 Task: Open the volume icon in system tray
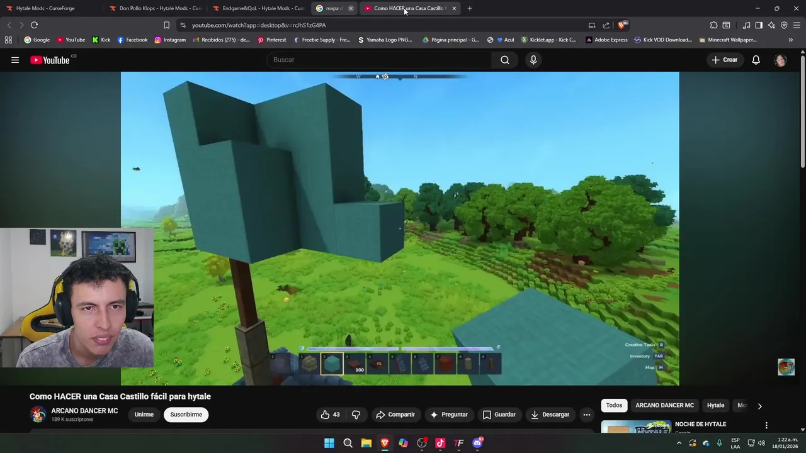(761, 443)
